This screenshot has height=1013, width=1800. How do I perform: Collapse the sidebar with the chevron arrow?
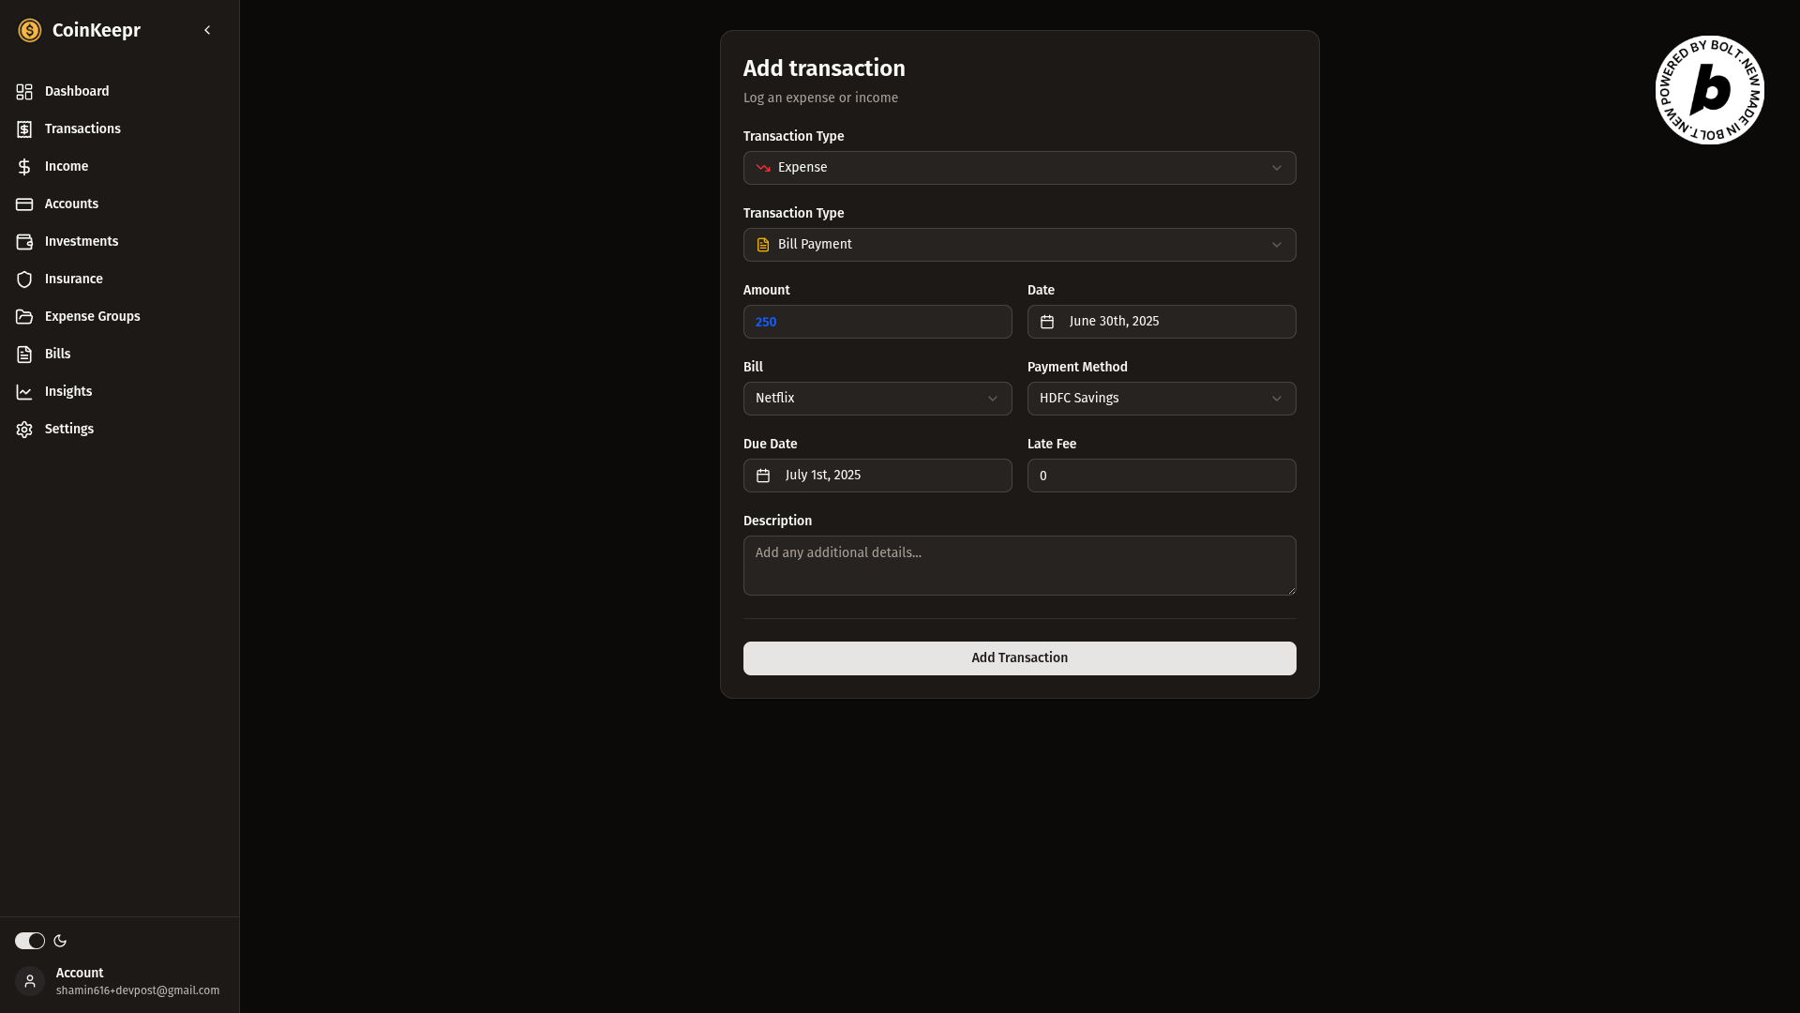207,31
